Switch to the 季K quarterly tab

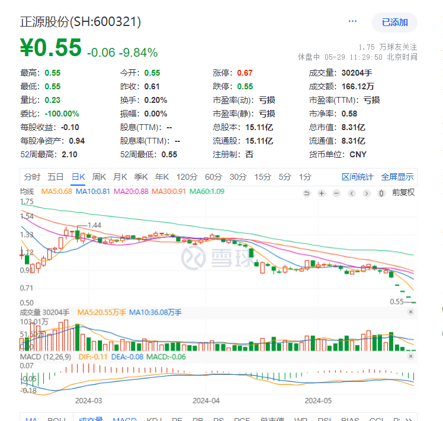click(x=141, y=177)
